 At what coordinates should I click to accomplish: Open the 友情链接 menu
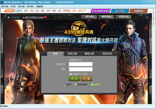point(40,7)
